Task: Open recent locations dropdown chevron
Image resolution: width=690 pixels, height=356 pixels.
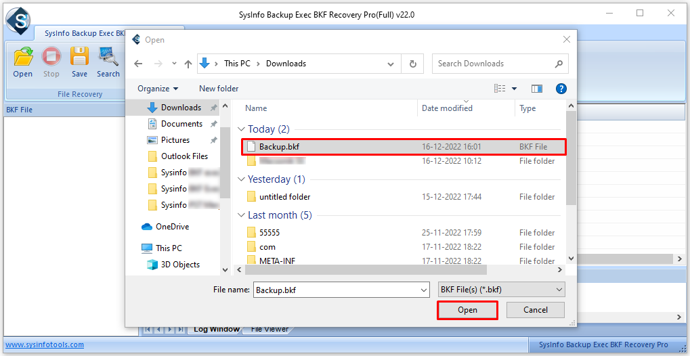Action: (174, 64)
